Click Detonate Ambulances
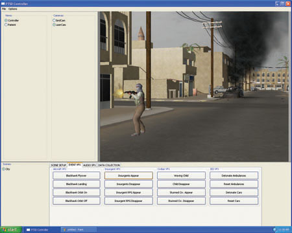Viewport: 292px width, 233px height. point(234,175)
